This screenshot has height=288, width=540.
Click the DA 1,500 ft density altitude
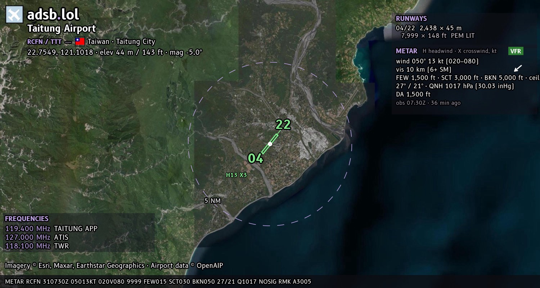413,94
